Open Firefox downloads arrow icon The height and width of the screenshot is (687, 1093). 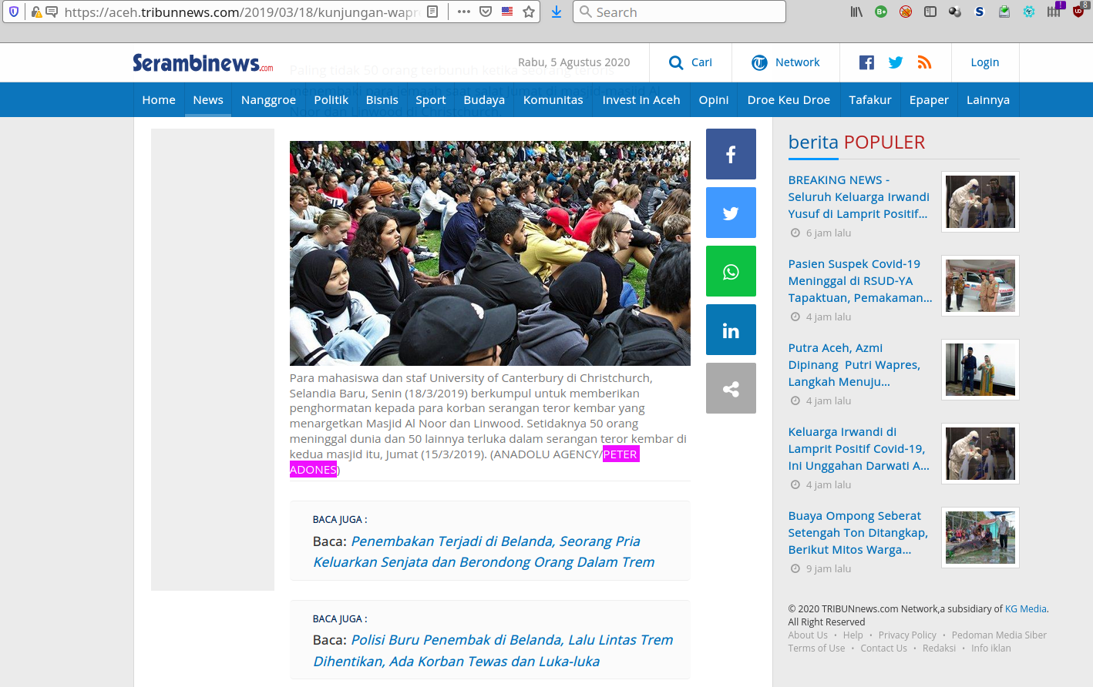556,12
